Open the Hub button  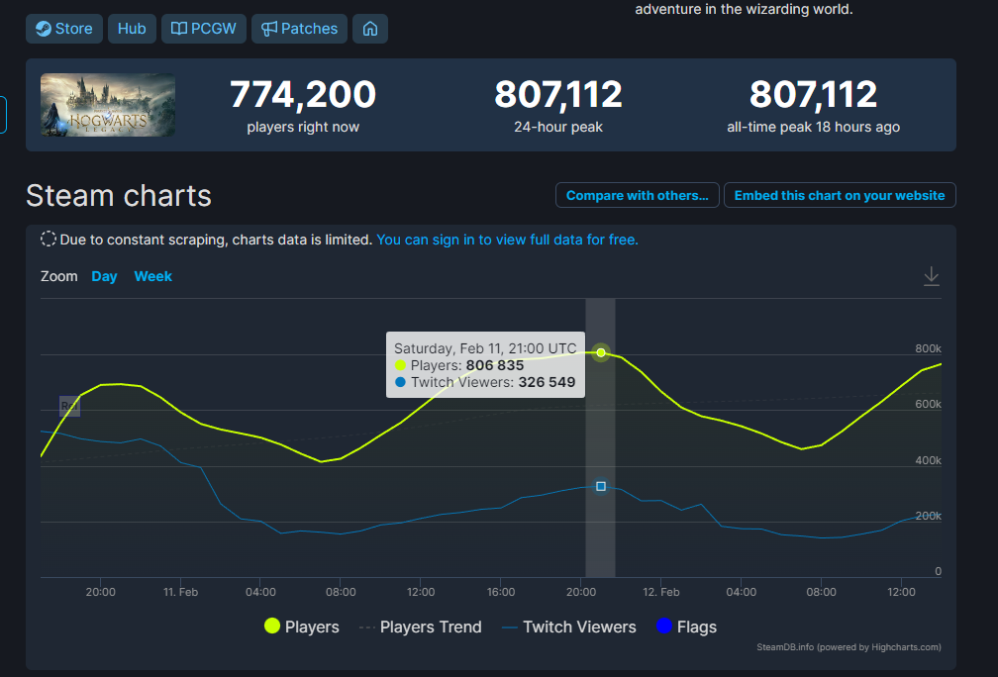click(x=132, y=29)
